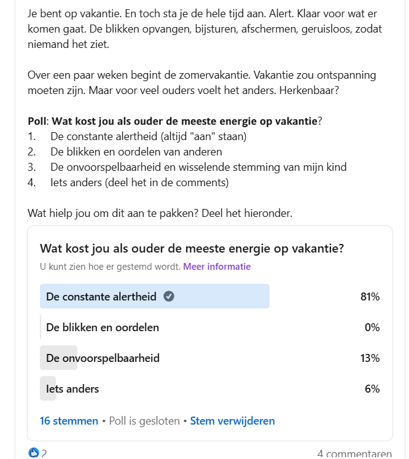Click the bold Poll question in the post

184,121
